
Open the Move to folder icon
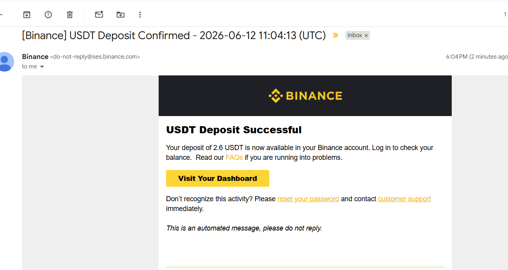pos(120,15)
